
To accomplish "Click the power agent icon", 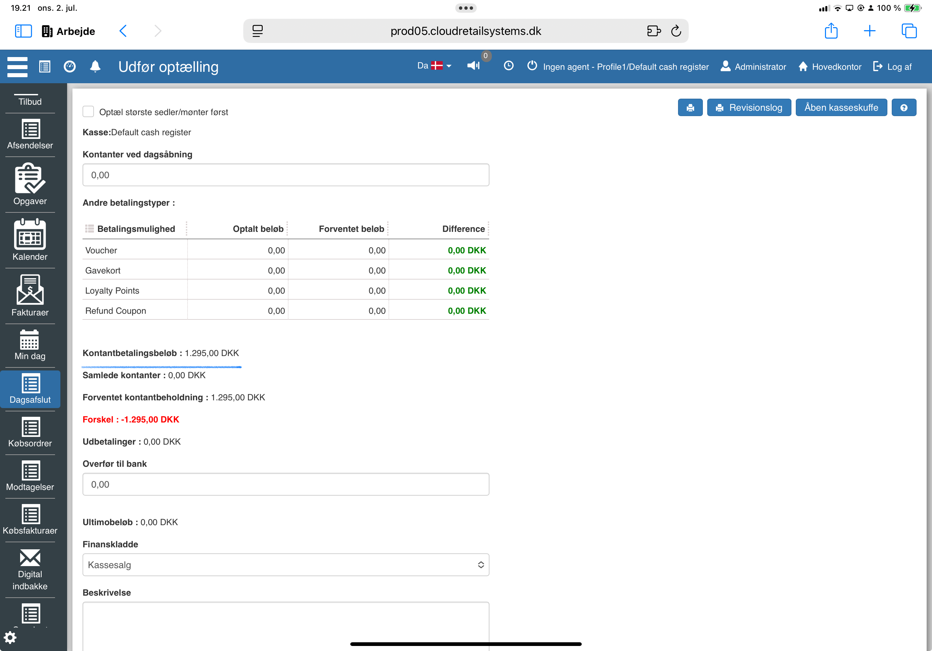I will point(532,66).
